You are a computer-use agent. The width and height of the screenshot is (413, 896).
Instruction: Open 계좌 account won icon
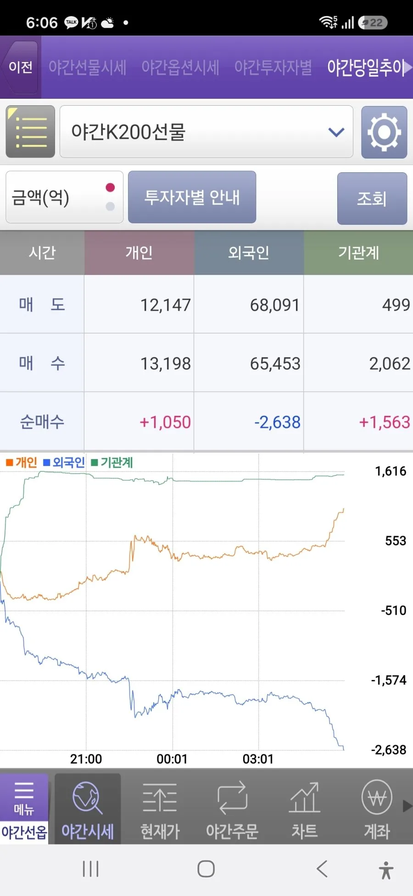pyautogui.click(x=377, y=797)
